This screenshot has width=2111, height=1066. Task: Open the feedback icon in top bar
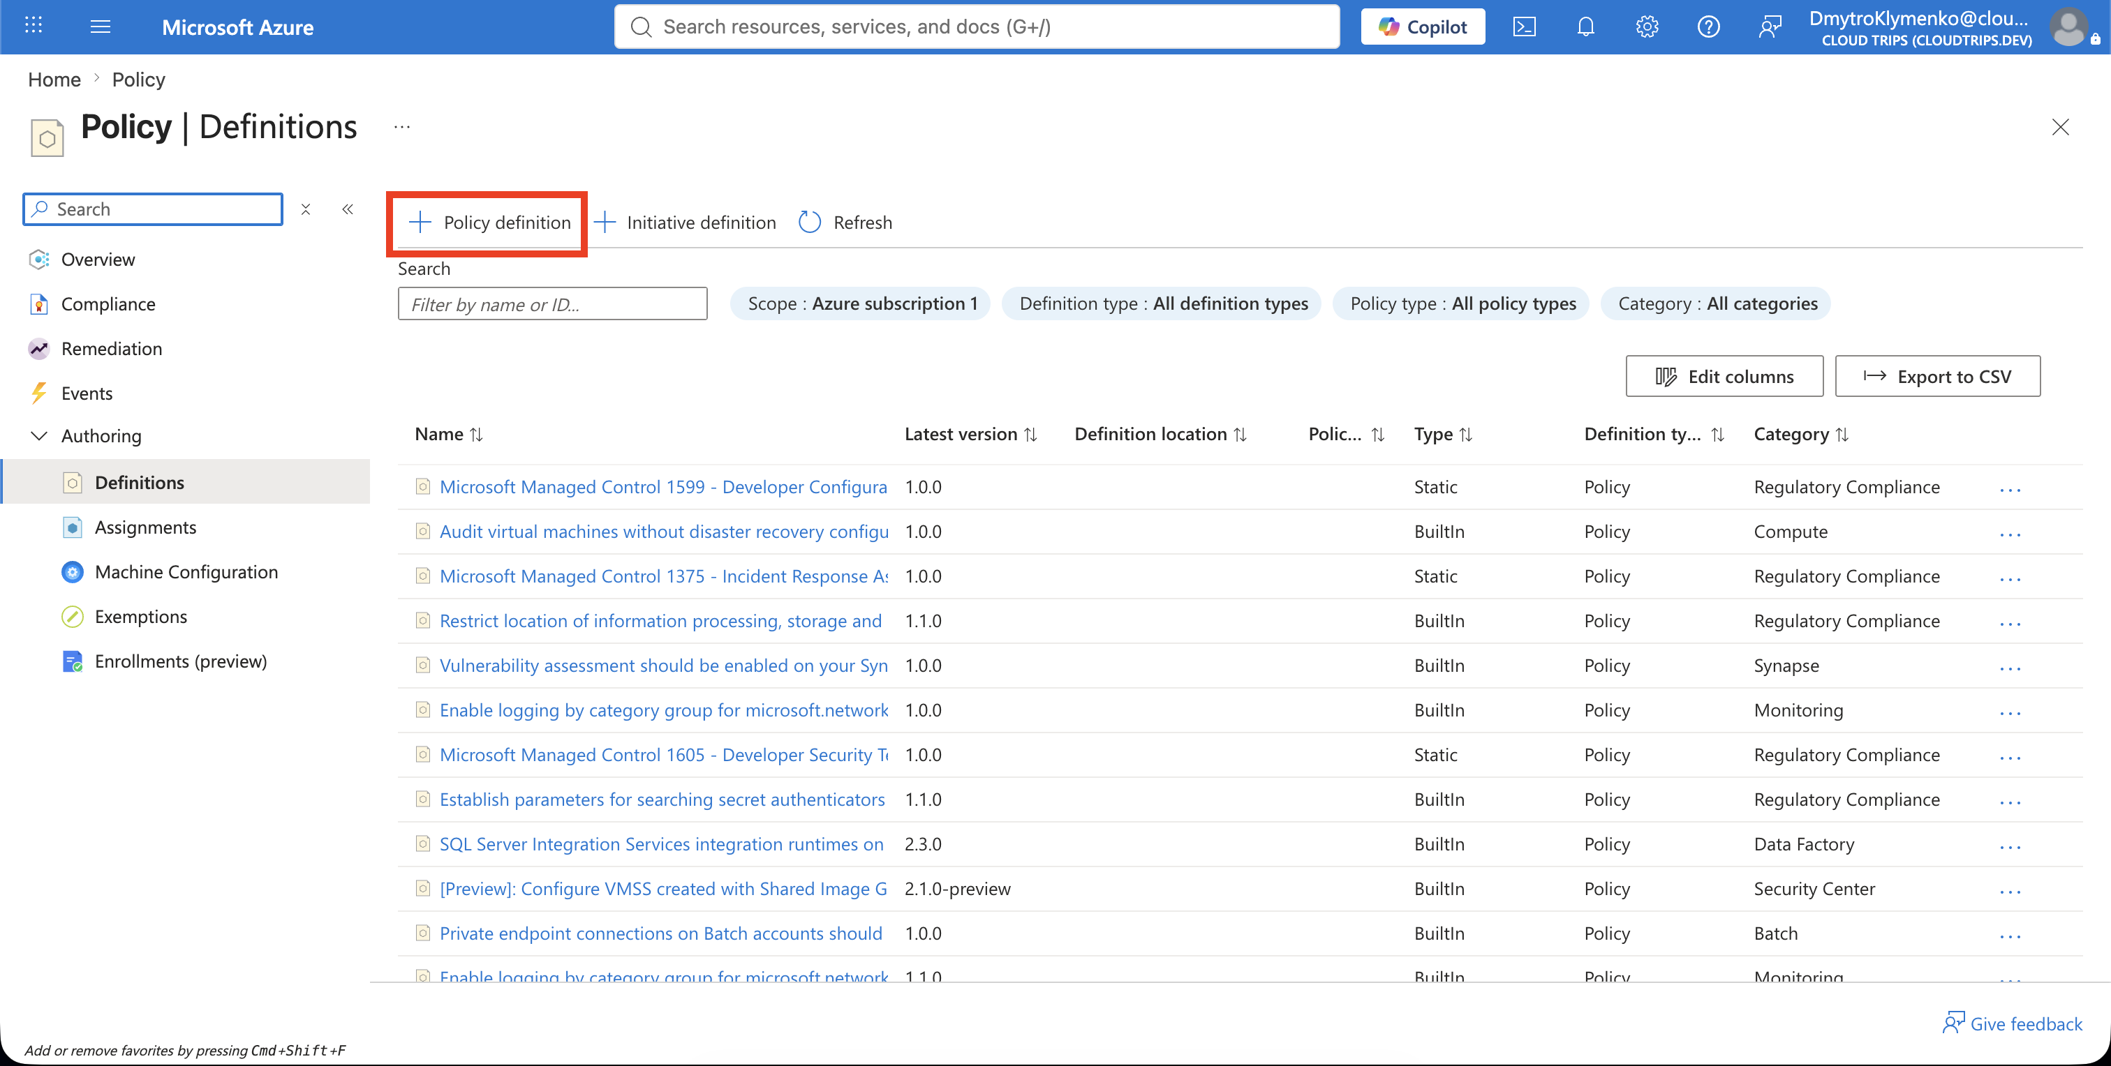(x=1770, y=27)
